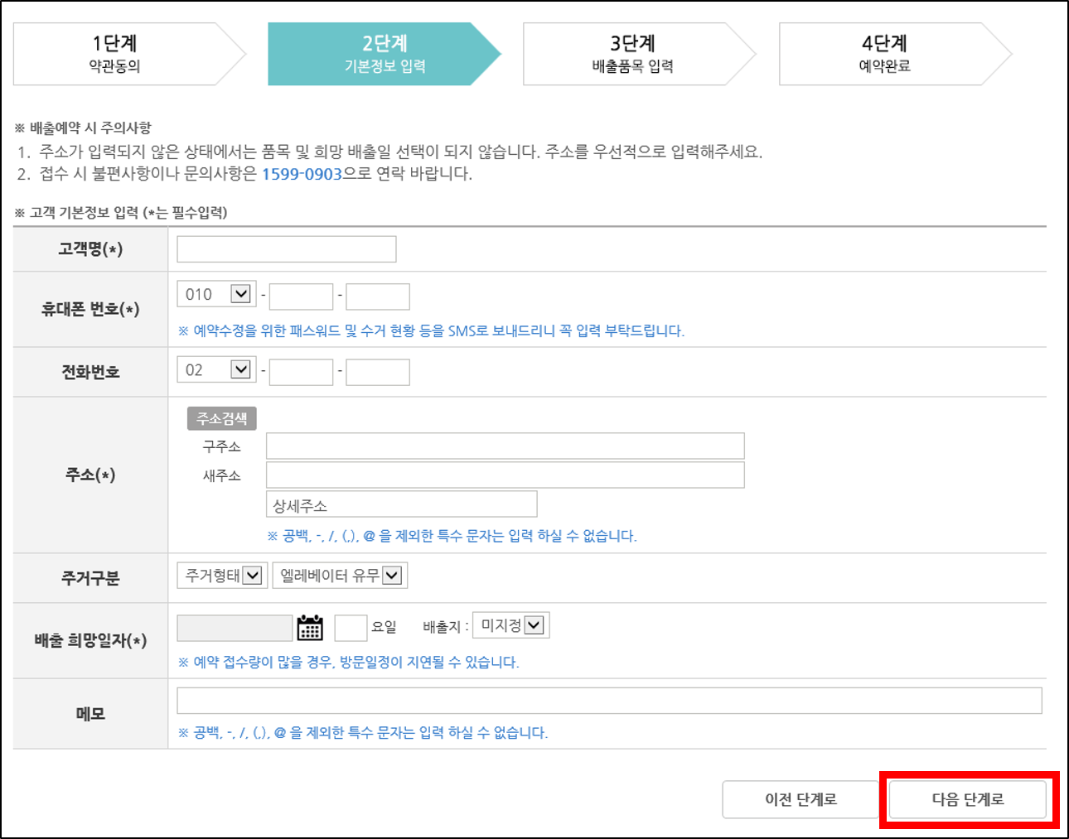Screen dimensions: 1069x839
Task: Click the middle mobile number input box
Action: 300,295
